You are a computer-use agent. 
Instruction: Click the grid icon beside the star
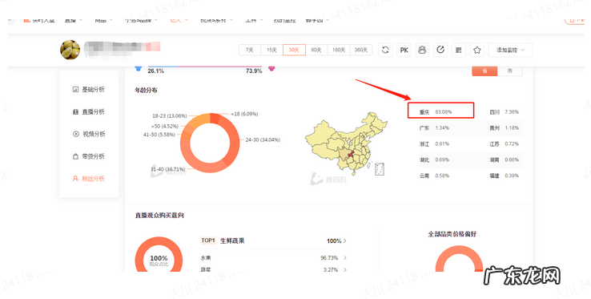[459, 50]
